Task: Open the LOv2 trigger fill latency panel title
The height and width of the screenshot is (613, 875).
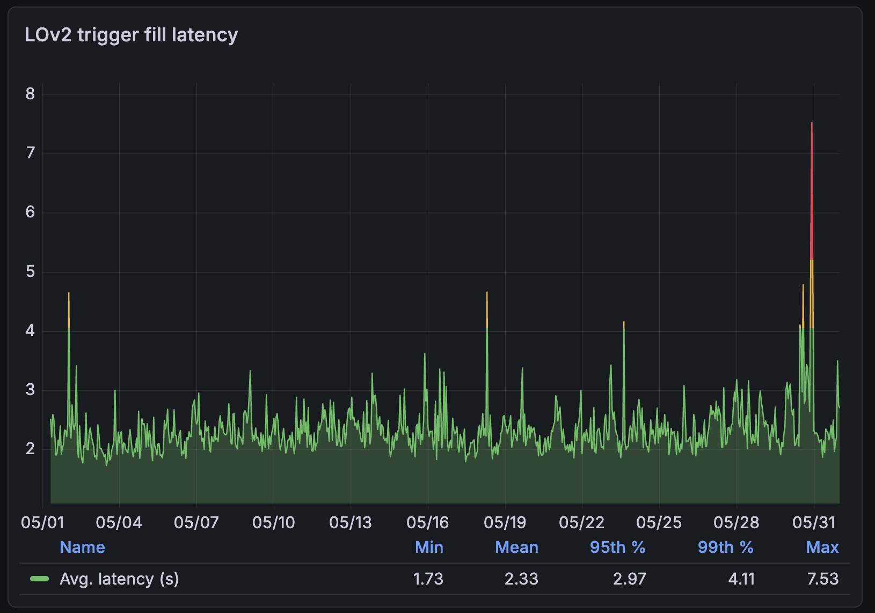Action: 132,35
